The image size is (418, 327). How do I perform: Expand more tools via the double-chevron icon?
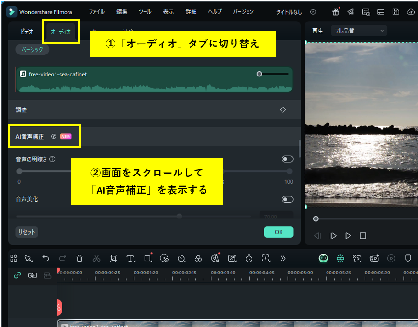[283, 258]
